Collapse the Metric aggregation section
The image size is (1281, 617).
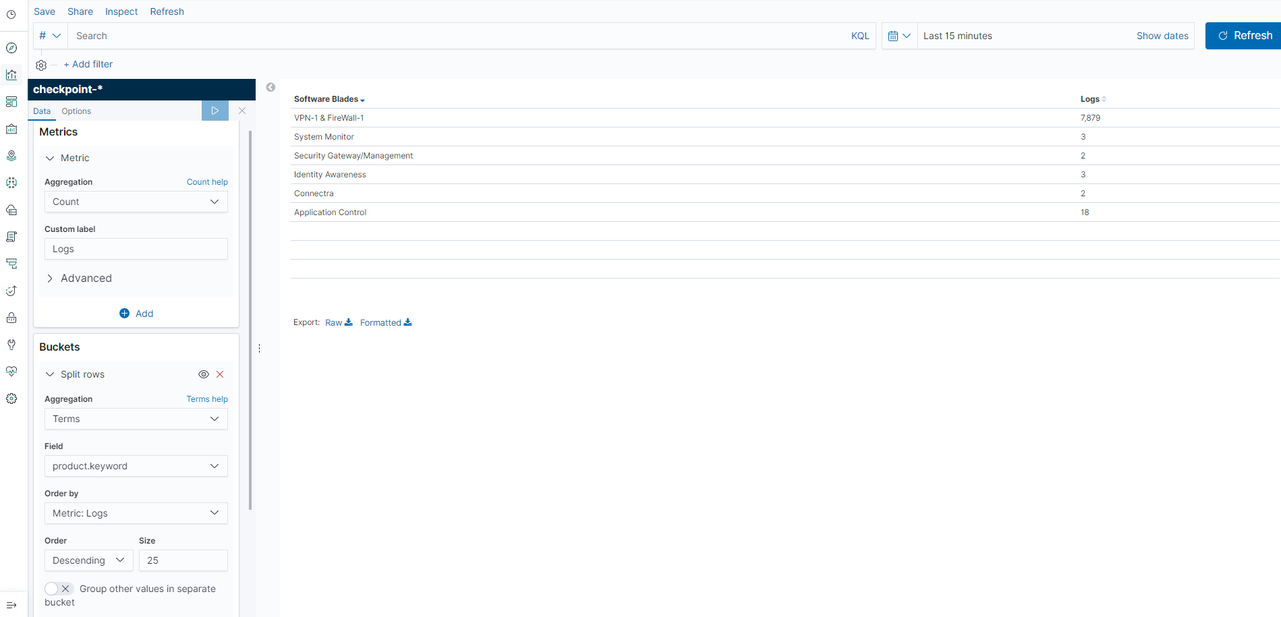pos(49,157)
